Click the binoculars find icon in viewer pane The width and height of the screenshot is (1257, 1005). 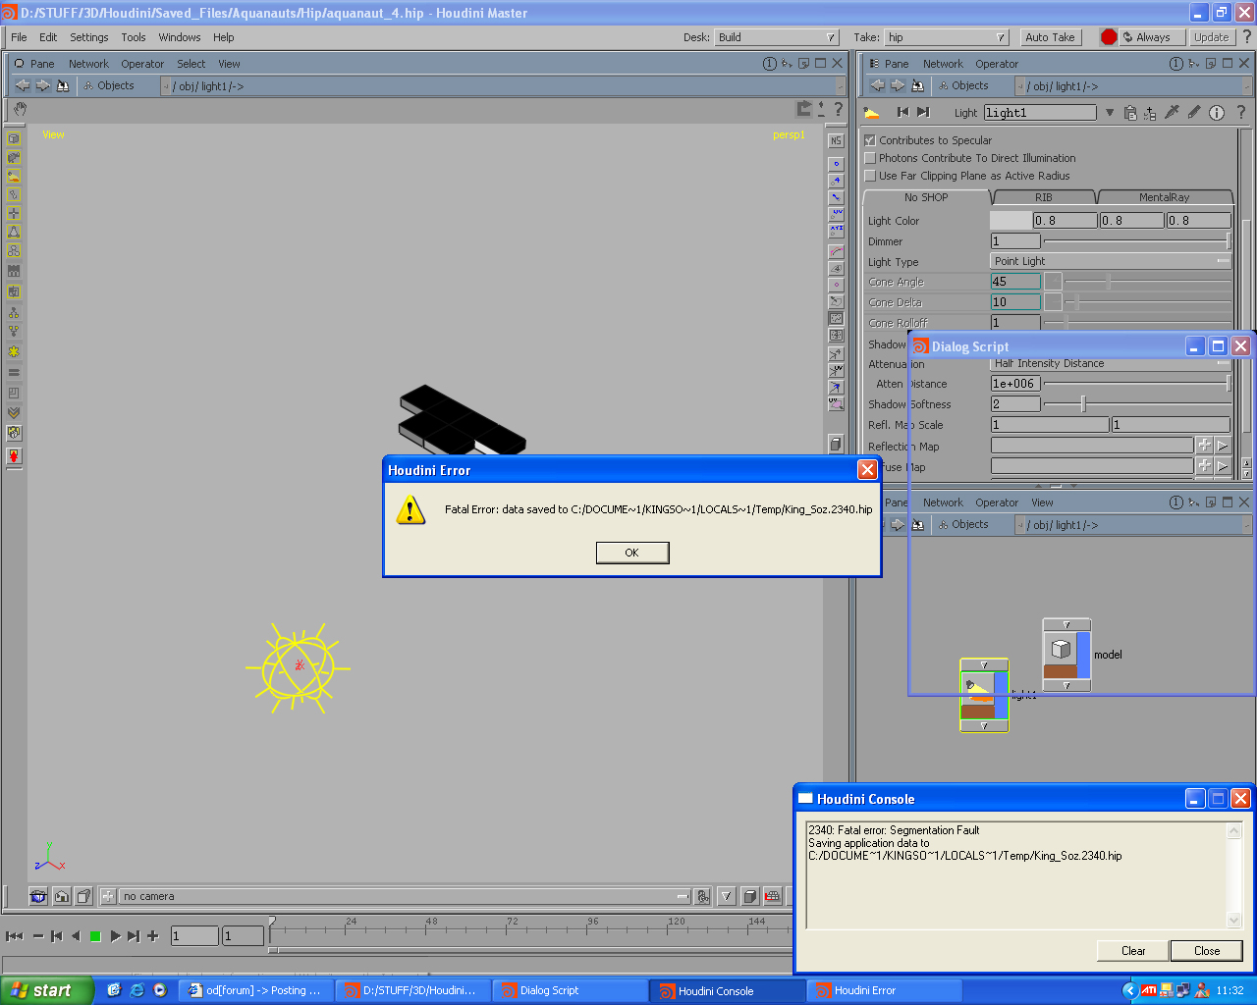pyautogui.click(x=63, y=85)
